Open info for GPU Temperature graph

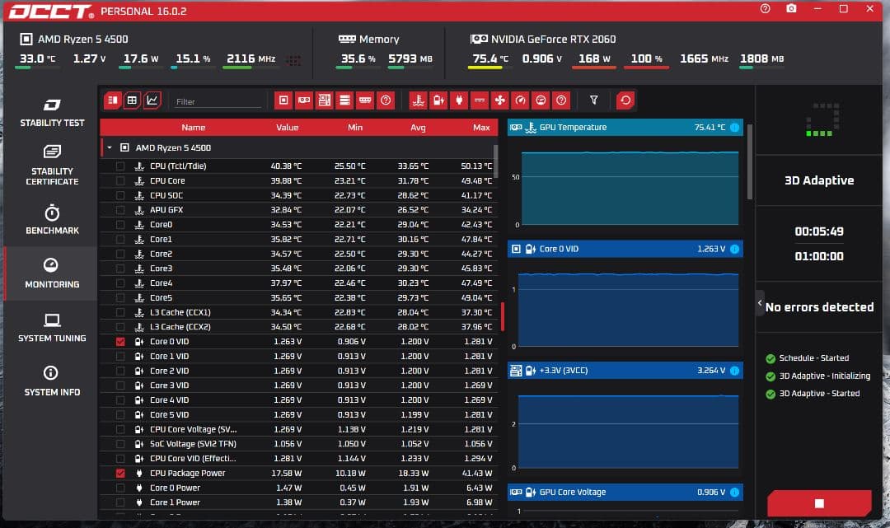pyautogui.click(x=734, y=128)
